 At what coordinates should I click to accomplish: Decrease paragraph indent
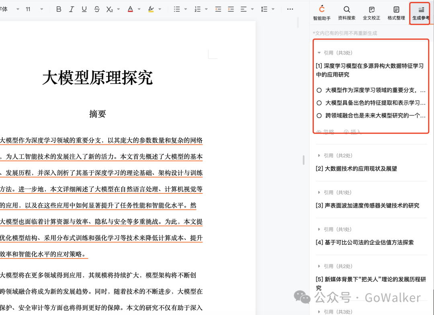pyautogui.click(x=218, y=9)
